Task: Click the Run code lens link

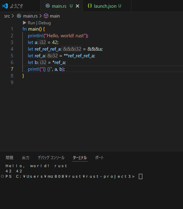Action: pos(32,23)
